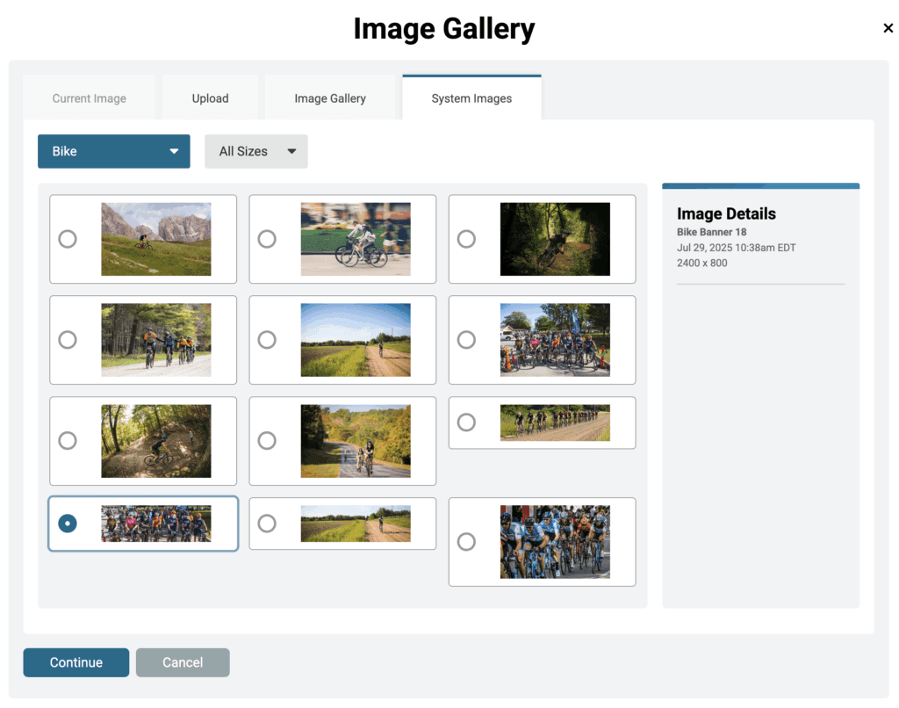899x708 pixels.
Task: Expand the All Sizes filter dropdown
Action: tap(256, 151)
